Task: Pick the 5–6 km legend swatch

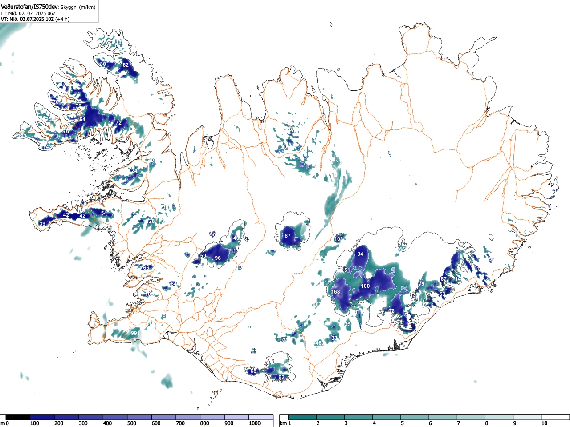Action: pyautogui.click(x=415, y=417)
